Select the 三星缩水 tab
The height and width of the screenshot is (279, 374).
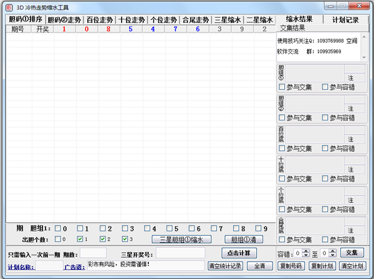(x=227, y=20)
